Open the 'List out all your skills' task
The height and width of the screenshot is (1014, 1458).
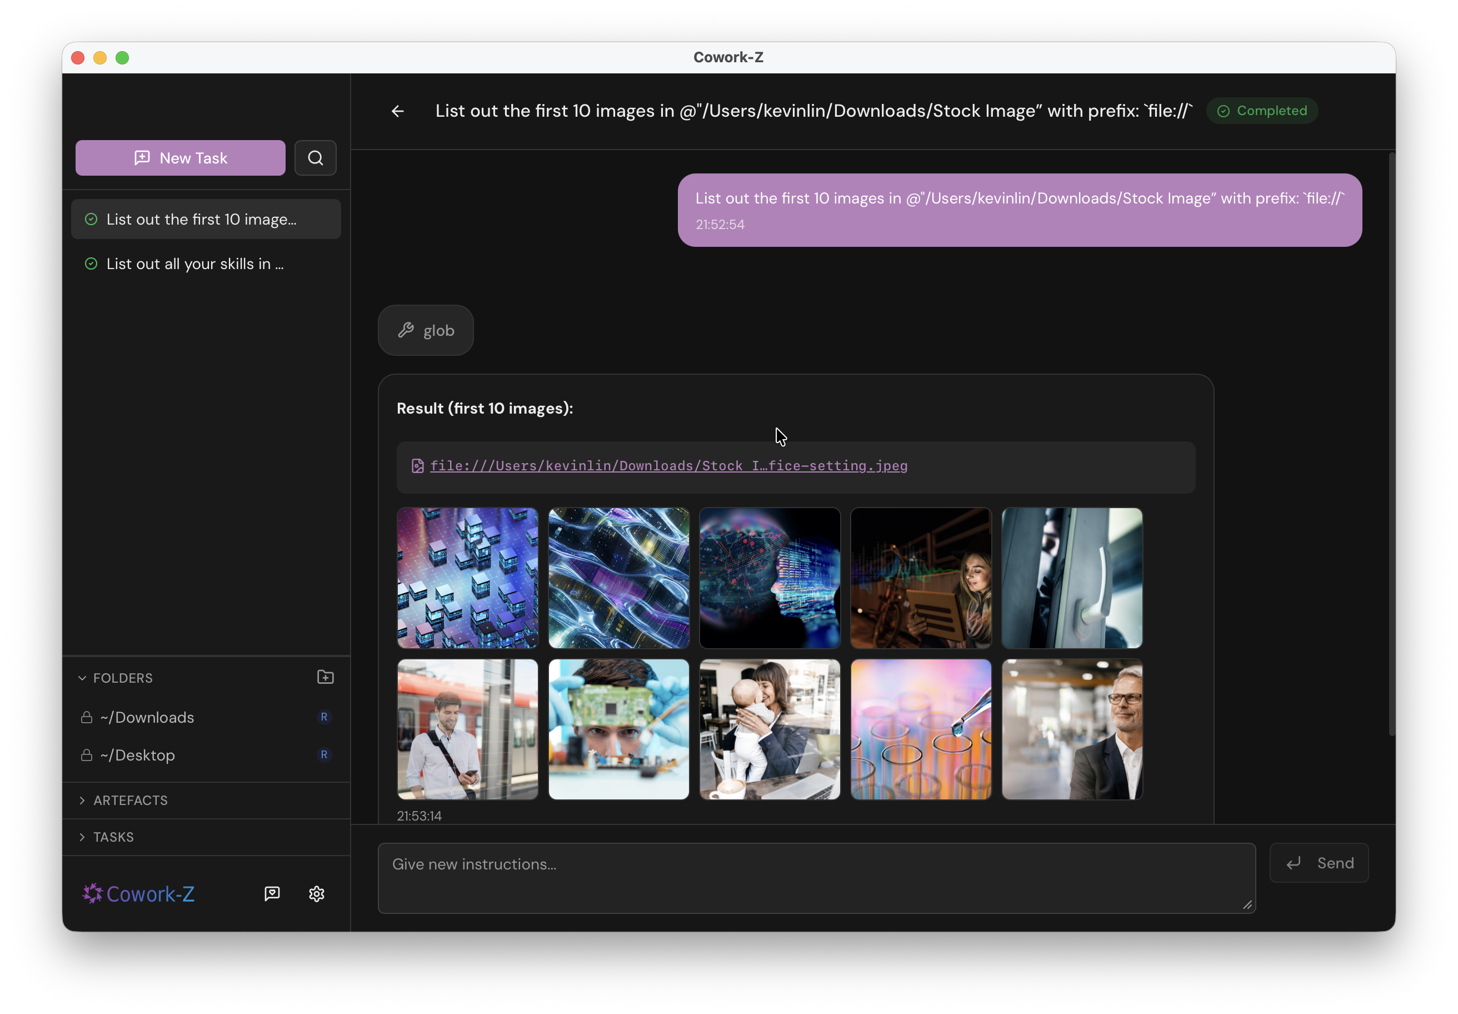[194, 264]
